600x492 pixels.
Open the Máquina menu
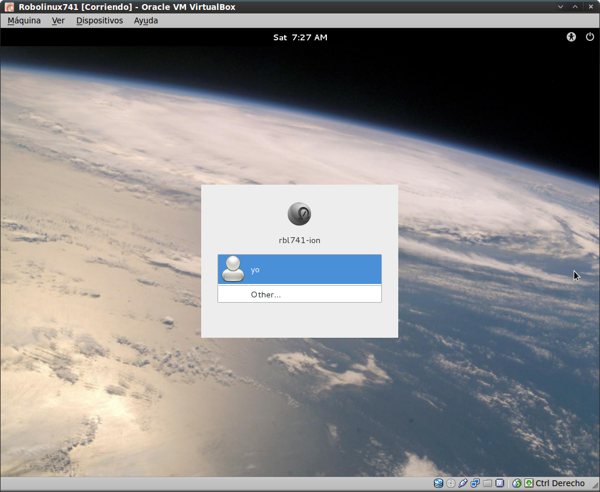[24, 20]
